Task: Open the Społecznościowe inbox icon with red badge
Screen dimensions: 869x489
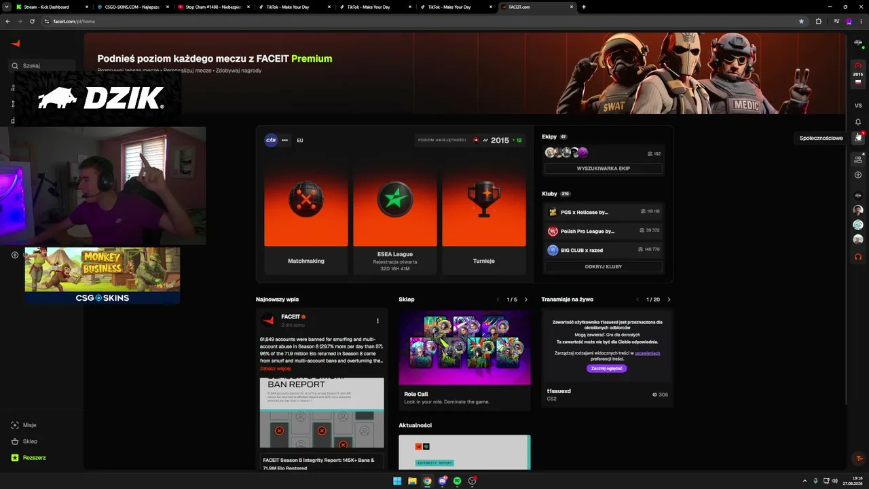Action: coord(858,138)
